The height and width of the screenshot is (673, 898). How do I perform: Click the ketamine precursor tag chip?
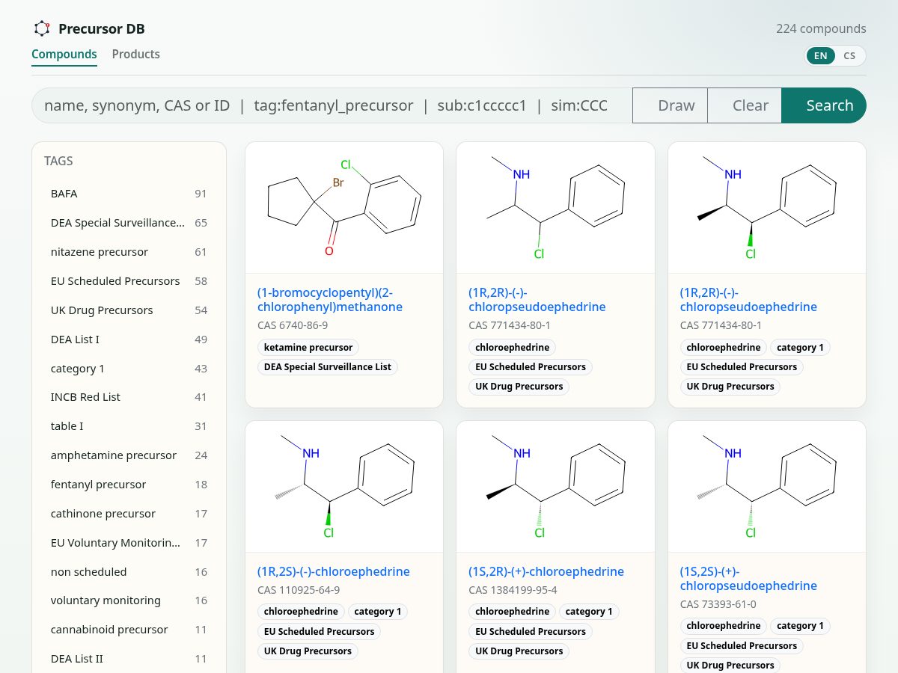308,348
